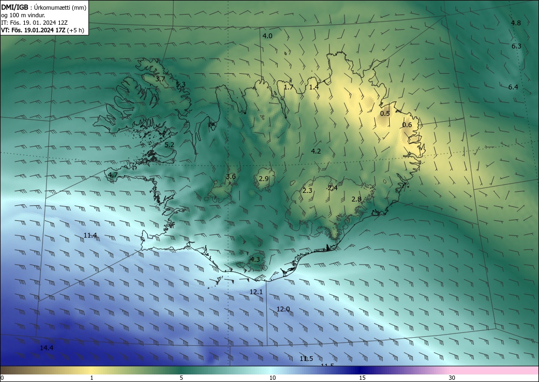
Task: Click the 2.8 value label
Action: pyautogui.click(x=356, y=199)
